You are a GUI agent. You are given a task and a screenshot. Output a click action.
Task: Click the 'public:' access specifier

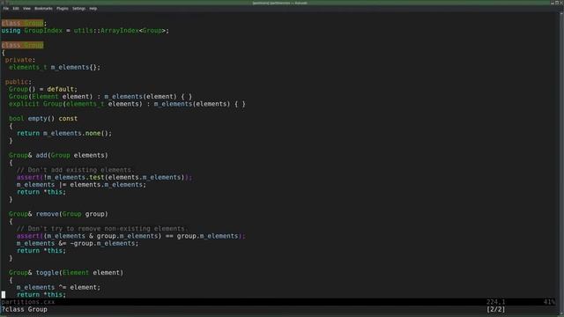point(19,82)
